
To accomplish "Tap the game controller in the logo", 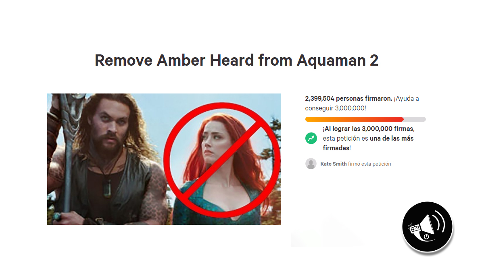I will click(x=414, y=228).
